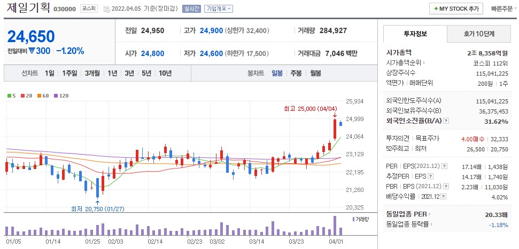
Task: Click the help icon next to PBR BPS (2021.12)
Action: (446, 187)
